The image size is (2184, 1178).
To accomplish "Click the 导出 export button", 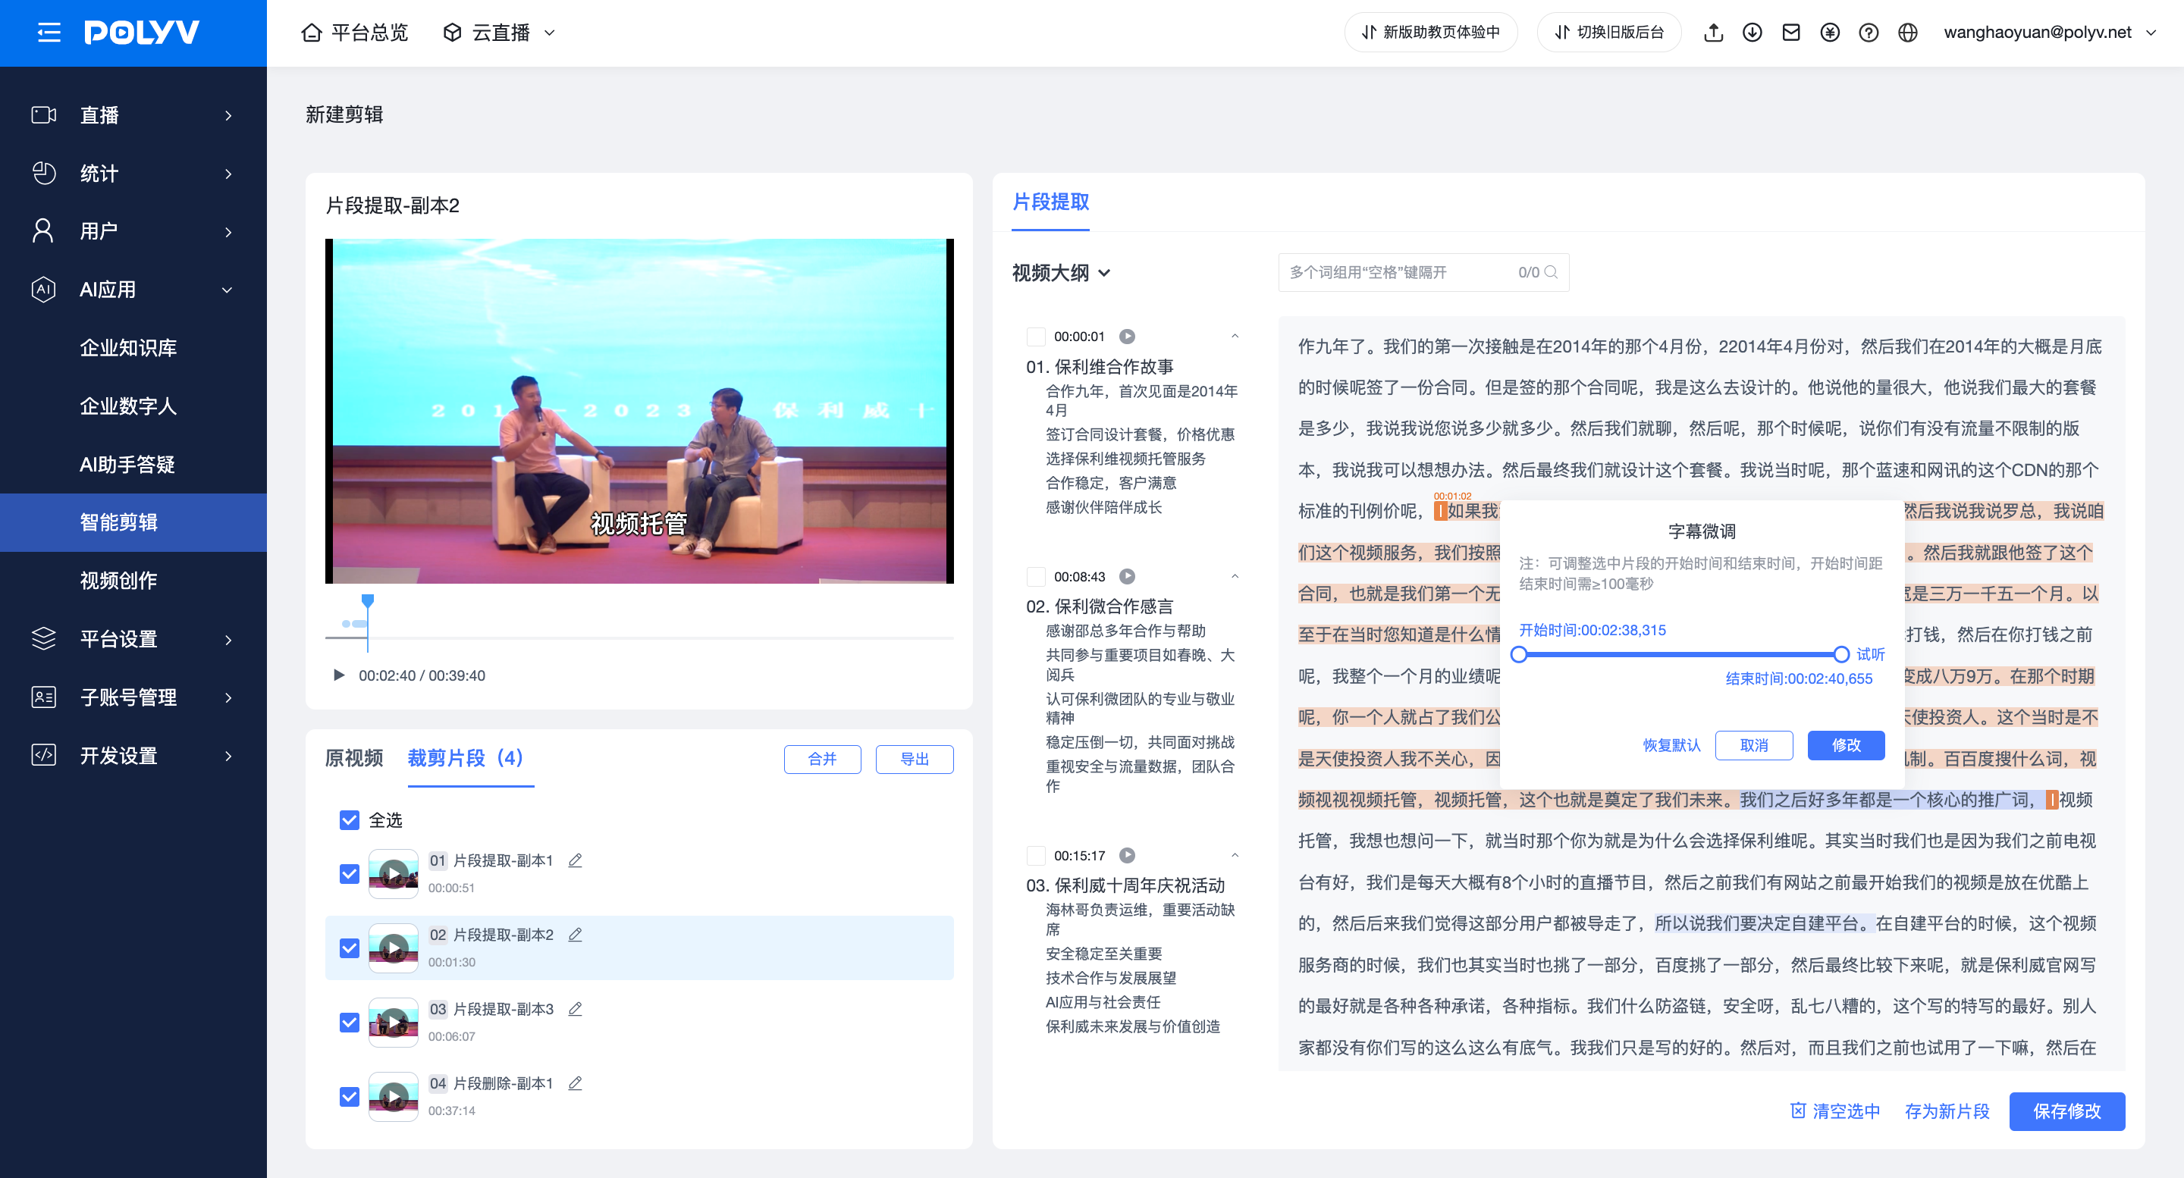I will 914,759.
